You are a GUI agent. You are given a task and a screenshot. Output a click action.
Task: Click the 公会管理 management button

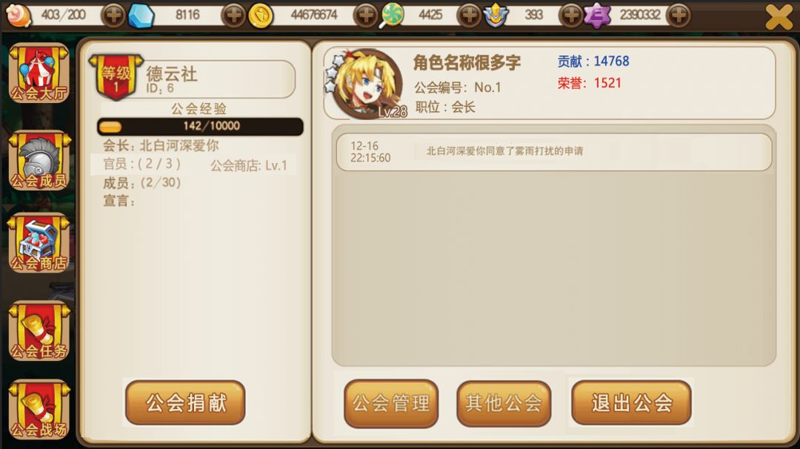click(391, 404)
